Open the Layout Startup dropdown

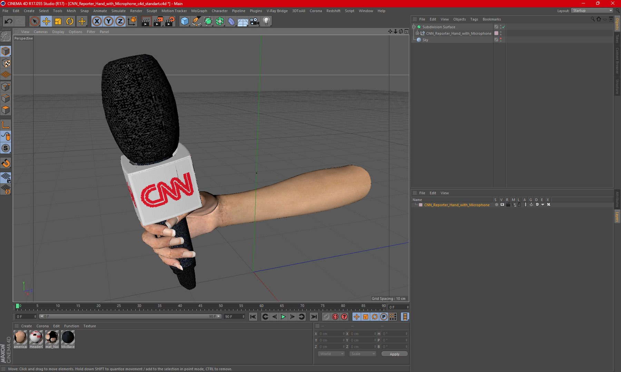click(592, 11)
